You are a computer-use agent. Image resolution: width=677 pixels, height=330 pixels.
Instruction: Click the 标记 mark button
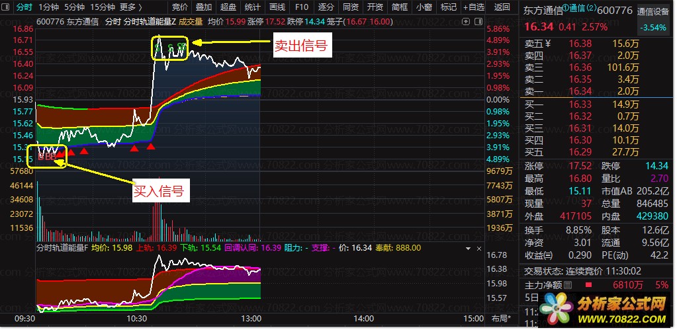click(x=449, y=7)
